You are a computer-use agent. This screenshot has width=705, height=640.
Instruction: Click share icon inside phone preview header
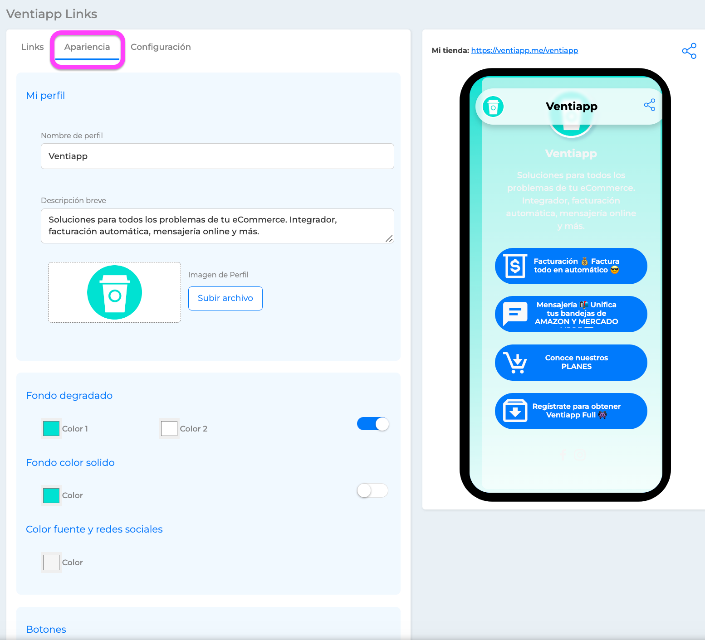650,105
